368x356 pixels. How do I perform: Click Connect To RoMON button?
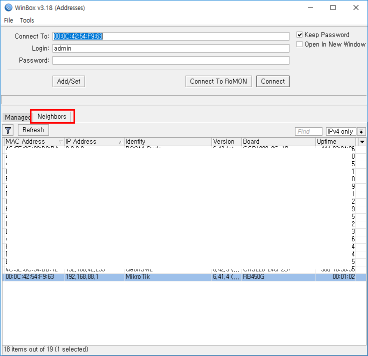(x=218, y=81)
